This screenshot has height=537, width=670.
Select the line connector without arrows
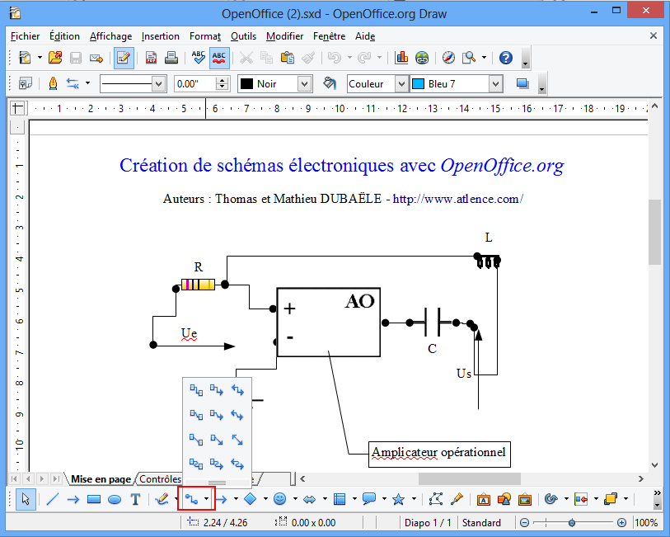click(x=196, y=415)
